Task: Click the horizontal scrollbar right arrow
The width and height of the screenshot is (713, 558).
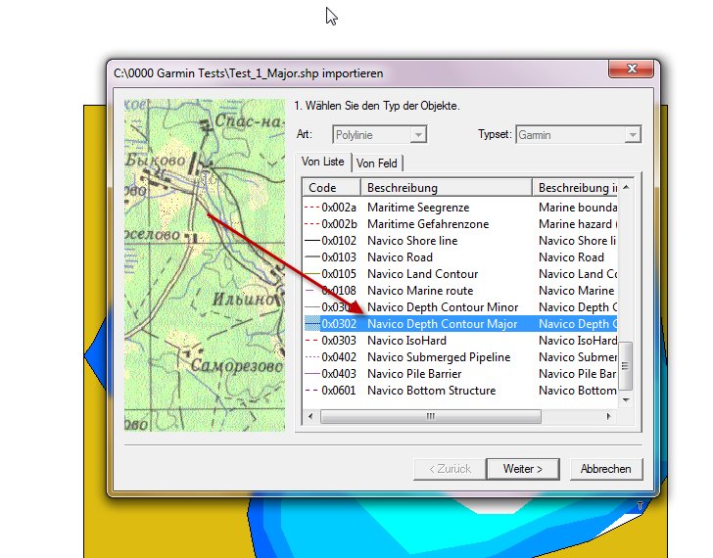Action: tap(611, 416)
